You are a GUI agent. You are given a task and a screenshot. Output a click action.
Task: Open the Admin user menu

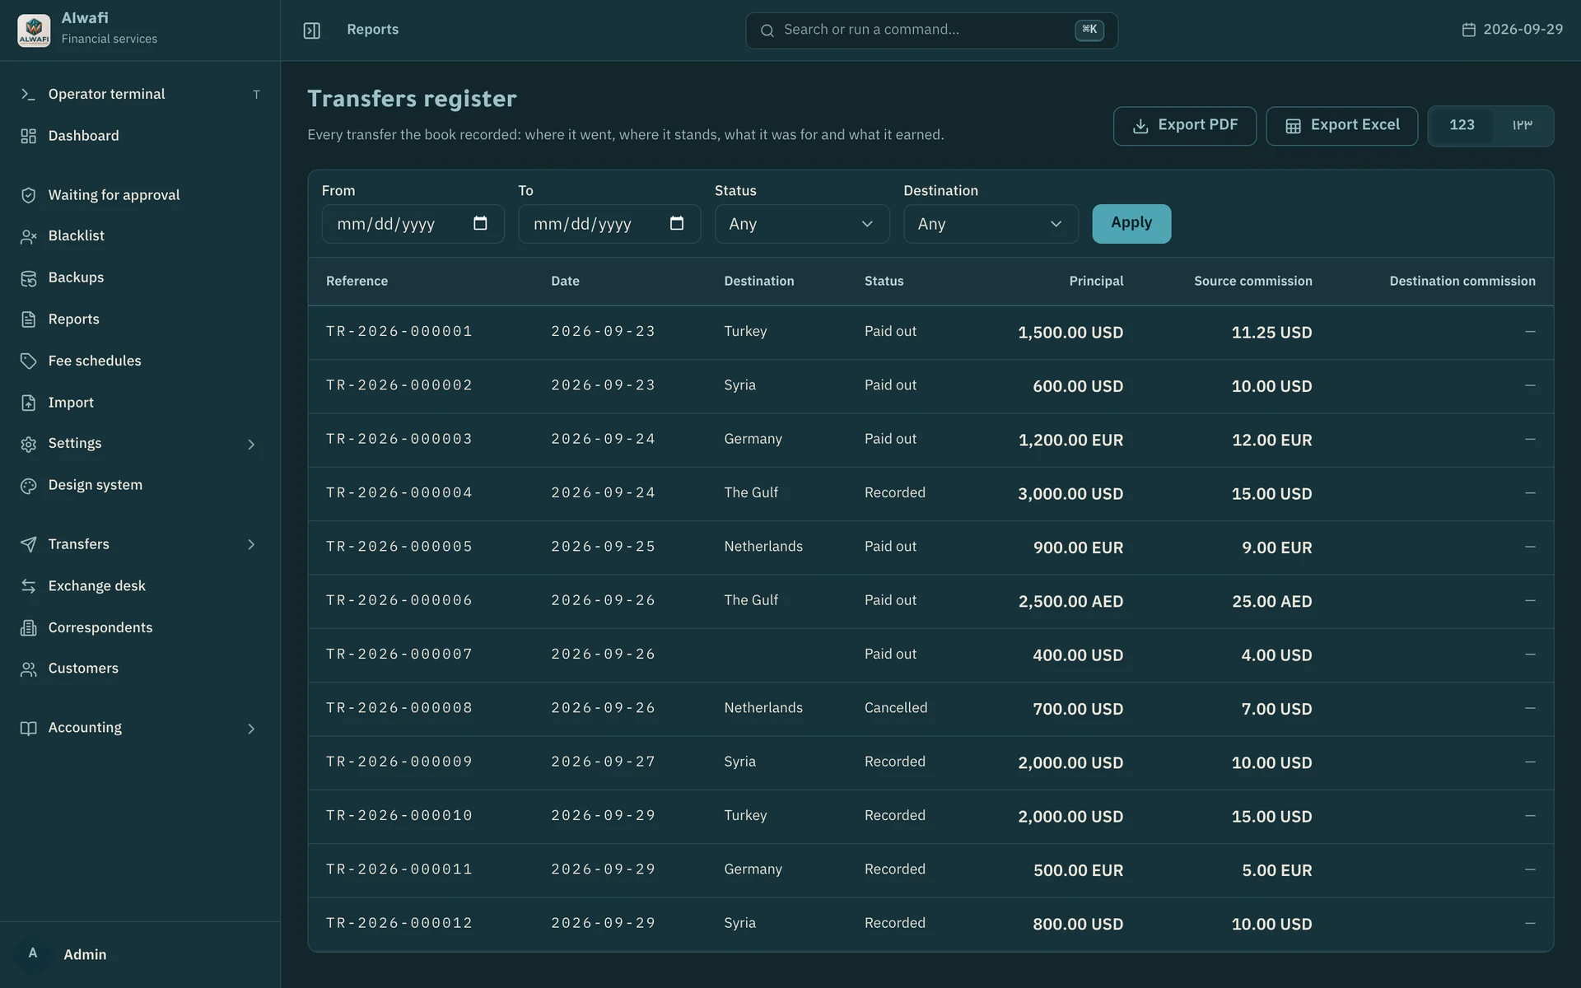click(140, 954)
